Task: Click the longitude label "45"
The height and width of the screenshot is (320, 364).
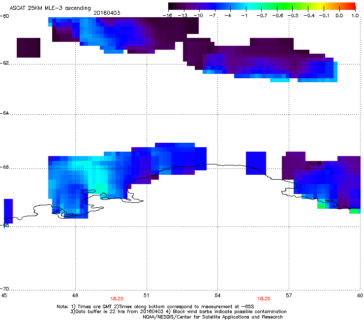Action: click(4, 295)
